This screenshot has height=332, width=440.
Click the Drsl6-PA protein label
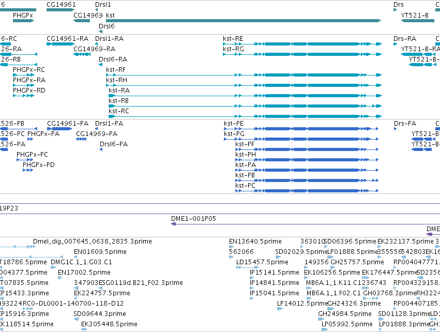click(x=114, y=144)
